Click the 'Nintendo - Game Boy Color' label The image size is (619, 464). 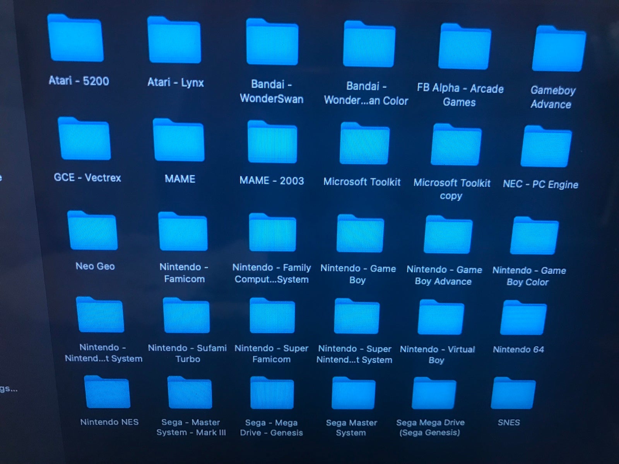point(529,276)
